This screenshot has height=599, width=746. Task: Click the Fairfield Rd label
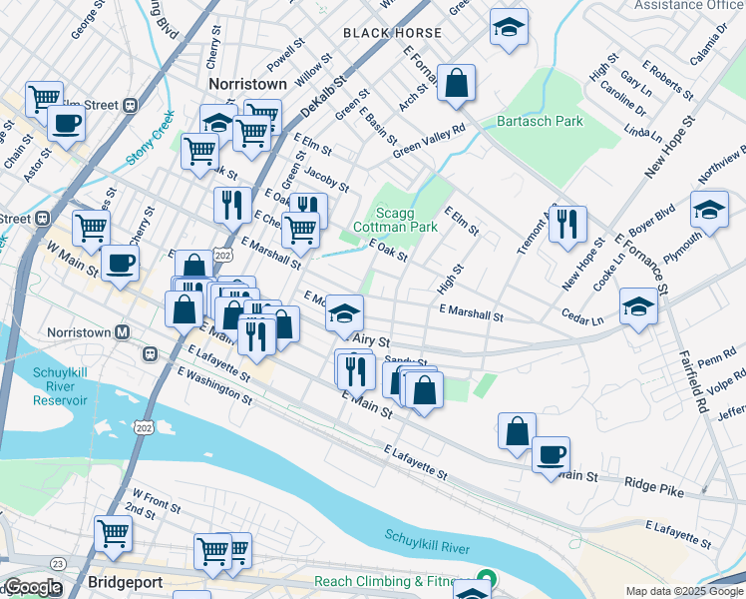tap(694, 382)
